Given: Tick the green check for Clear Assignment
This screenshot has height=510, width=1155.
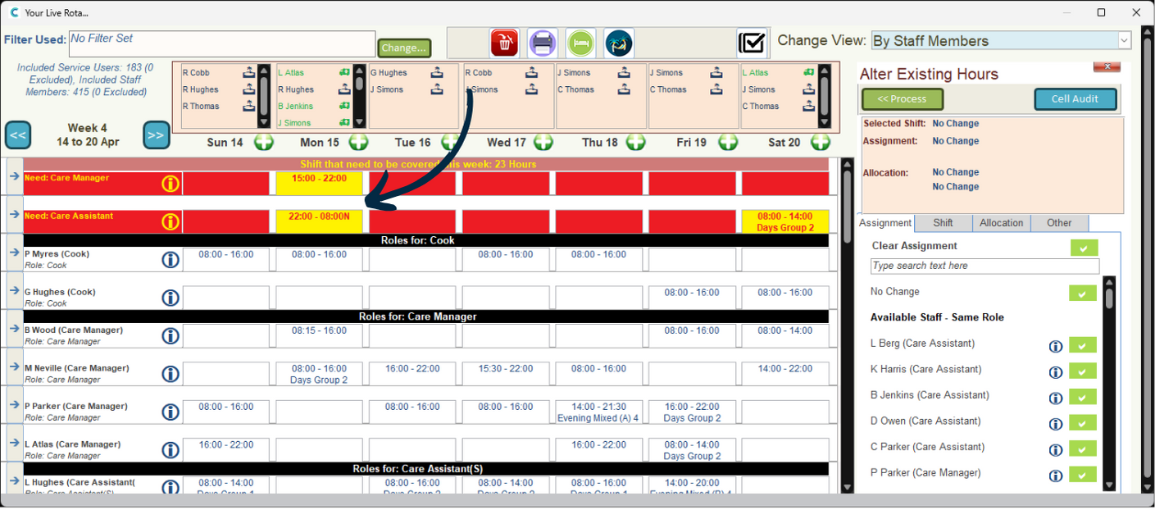Looking at the screenshot, I should (1084, 248).
